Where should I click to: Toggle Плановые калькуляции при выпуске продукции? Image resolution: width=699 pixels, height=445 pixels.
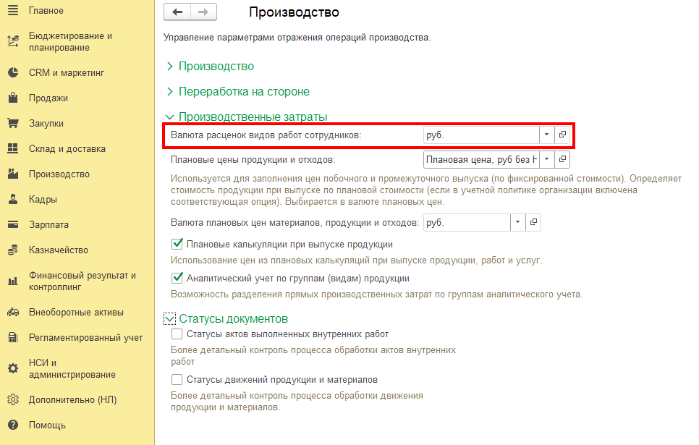pyautogui.click(x=177, y=244)
